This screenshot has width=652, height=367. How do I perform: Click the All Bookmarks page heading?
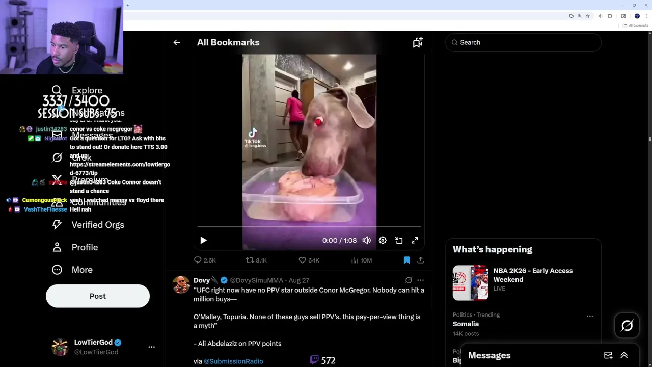click(228, 42)
